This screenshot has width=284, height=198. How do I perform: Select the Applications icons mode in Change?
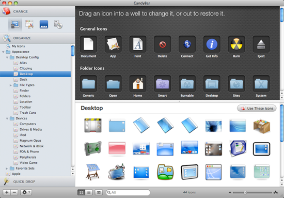29,24
